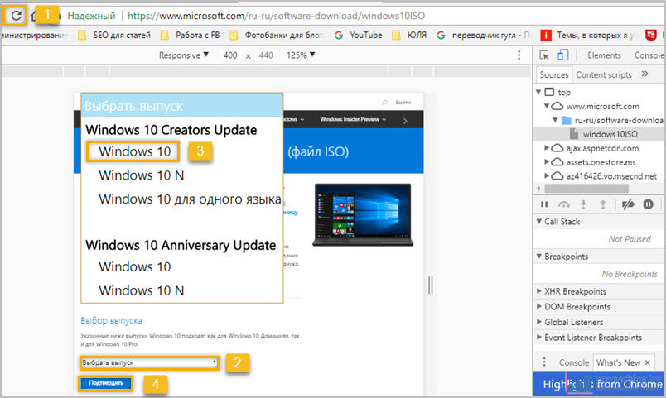Click the search magnifier on Microsoft page
This screenshot has width=666, height=398.
[384, 103]
